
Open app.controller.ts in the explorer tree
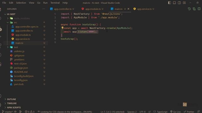24,31
